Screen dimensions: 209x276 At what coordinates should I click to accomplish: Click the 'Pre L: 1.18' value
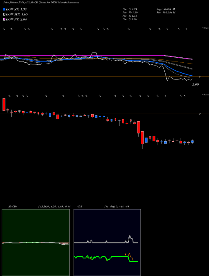click(x=130, y=15)
